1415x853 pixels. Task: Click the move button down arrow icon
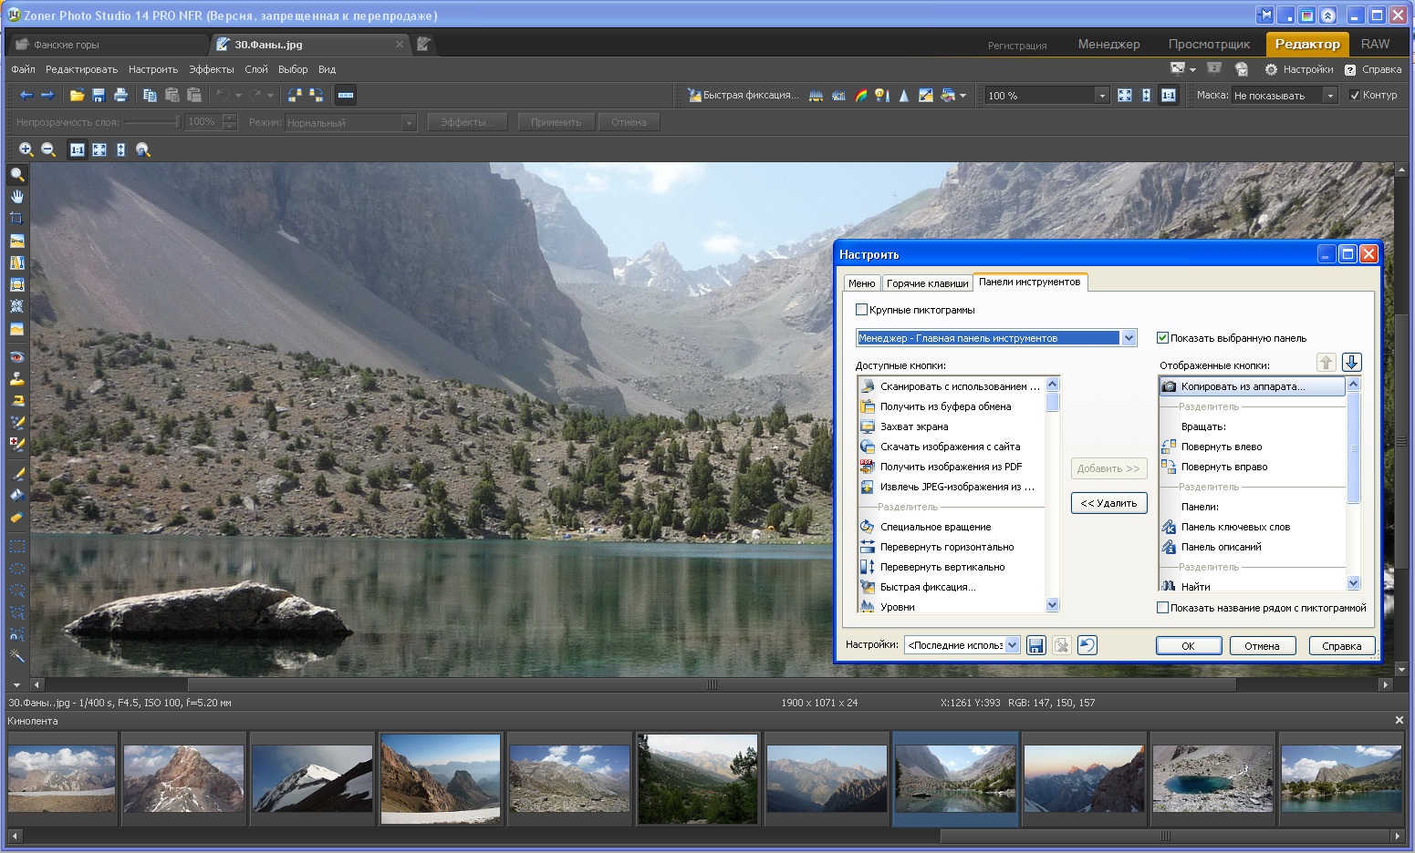pos(1352,363)
